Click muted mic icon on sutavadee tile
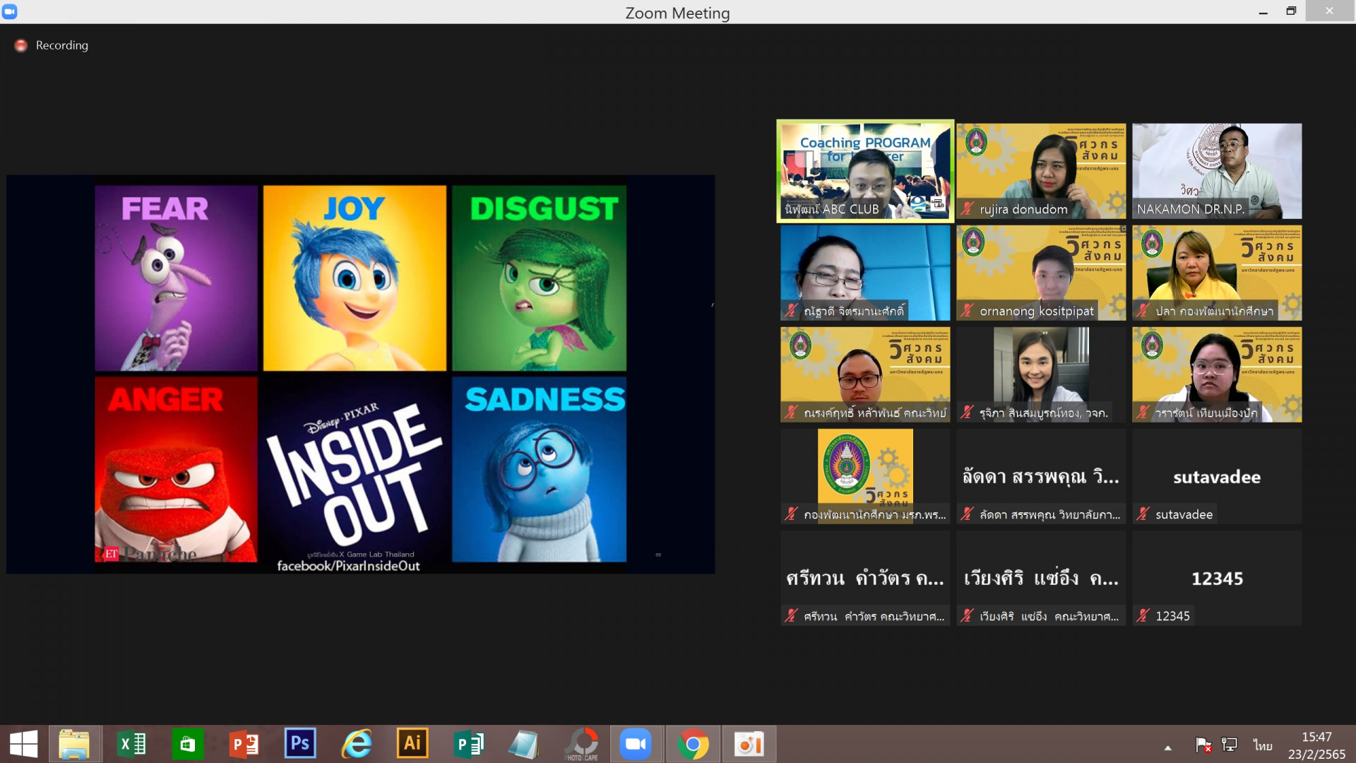Viewport: 1356px width, 763px height. (1143, 514)
